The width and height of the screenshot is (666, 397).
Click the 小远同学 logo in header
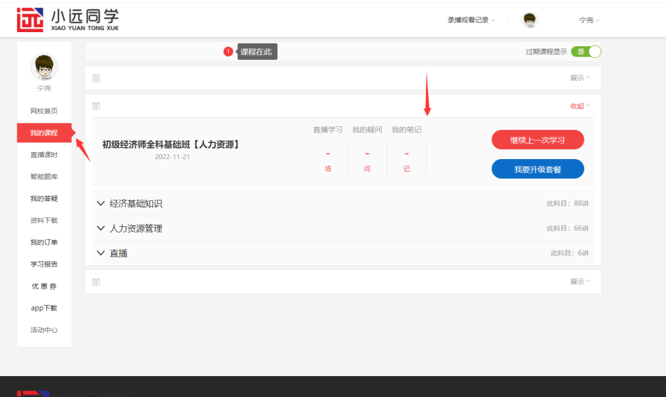[68, 20]
